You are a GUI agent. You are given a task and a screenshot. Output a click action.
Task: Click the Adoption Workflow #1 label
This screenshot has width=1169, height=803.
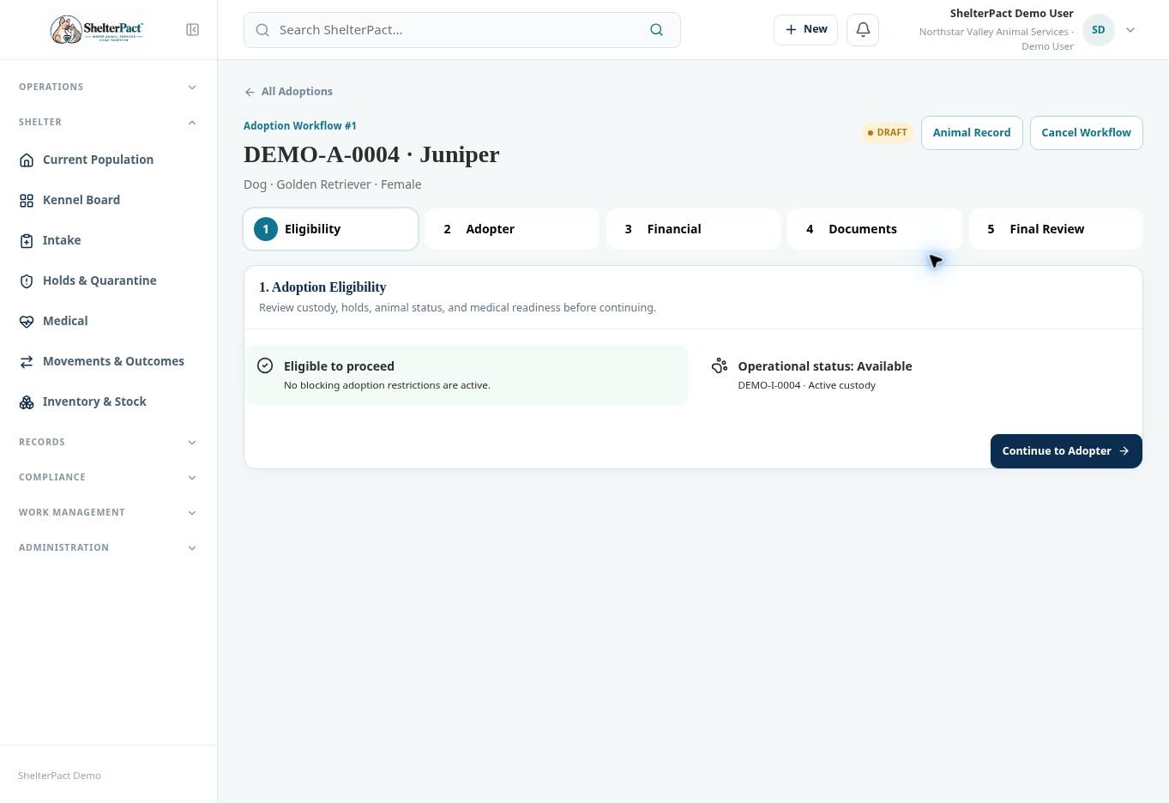point(300,126)
